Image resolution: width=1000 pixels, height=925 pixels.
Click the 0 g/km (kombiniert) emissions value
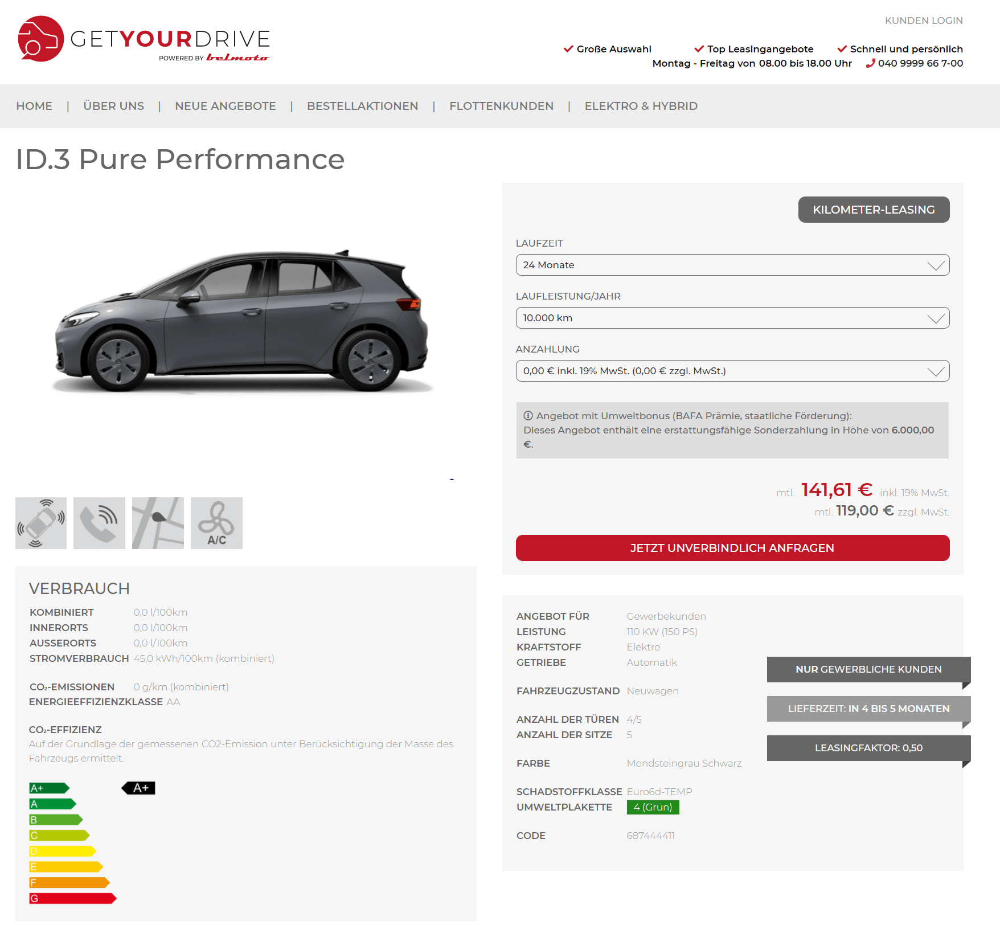tap(181, 687)
